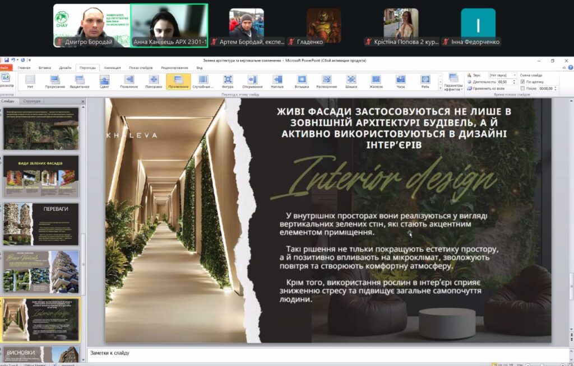
Task: Pick the Фигура transition effect
Action: point(228,81)
